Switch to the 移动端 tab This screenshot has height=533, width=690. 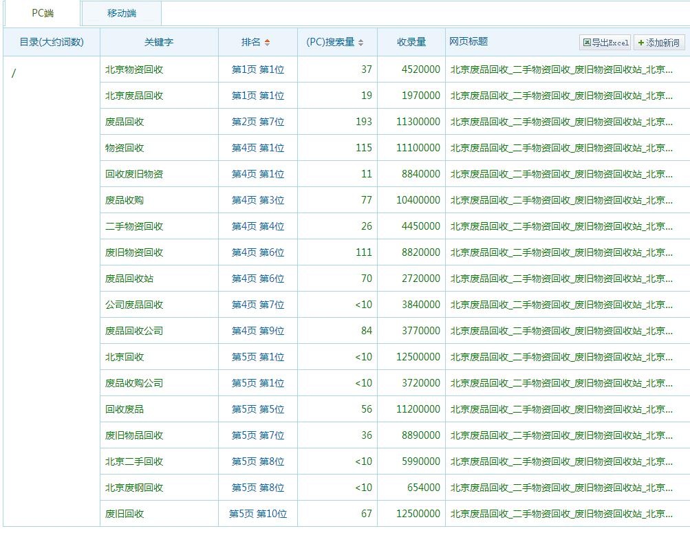pos(122,14)
